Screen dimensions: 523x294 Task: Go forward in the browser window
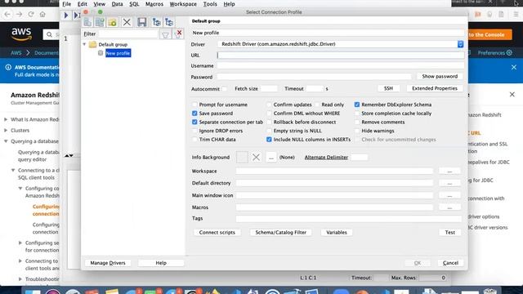coord(19,15)
